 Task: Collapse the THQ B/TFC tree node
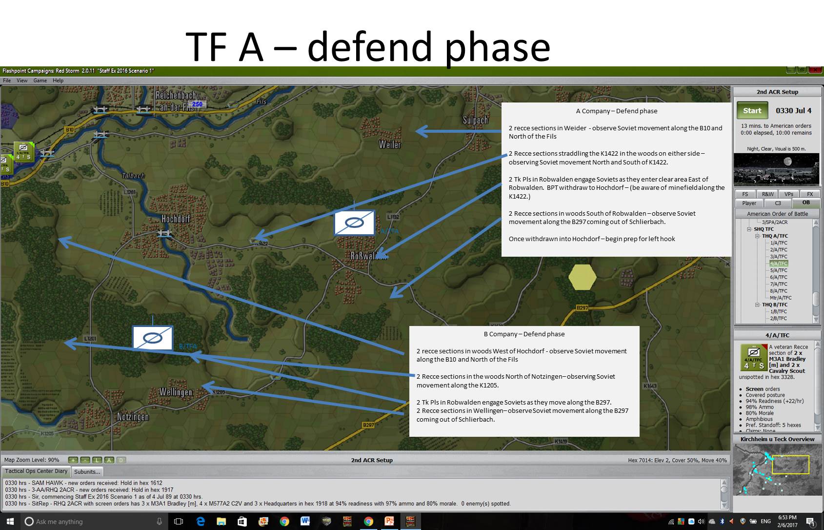point(758,305)
